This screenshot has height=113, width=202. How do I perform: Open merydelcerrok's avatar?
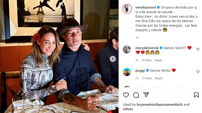click(x=127, y=49)
